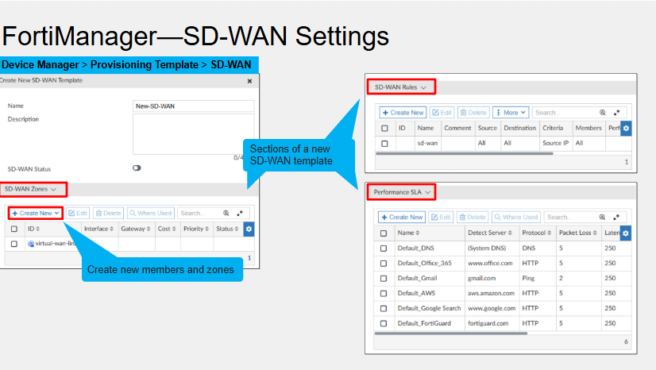Check the select-all checkbox in SD-WAN Rules table
Viewport: 656px width, 370px height.
pyautogui.click(x=384, y=129)
